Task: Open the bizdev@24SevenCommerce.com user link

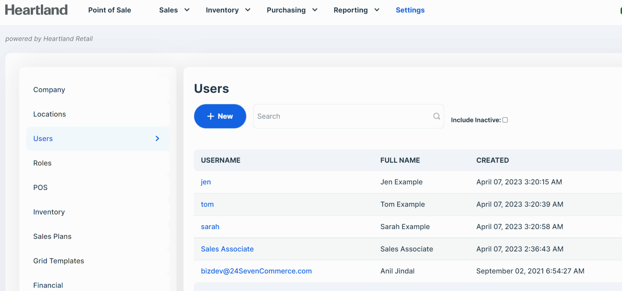Action: (256, 271)
